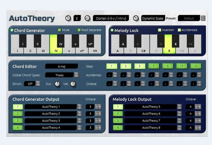Select the black key labeled vi* in Chord Generator

(90, 41)
